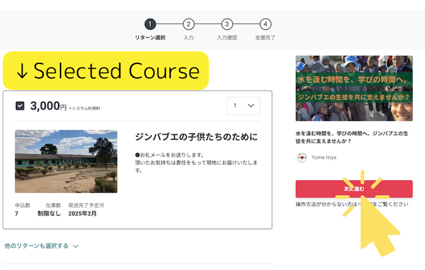This screenshot has height=270, width=425.
Task: Expand 他のリターンも選択する section
Action: tap(37, 246)
